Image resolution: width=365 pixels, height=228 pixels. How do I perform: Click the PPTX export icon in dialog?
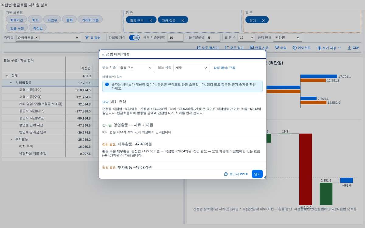[x=226, y=174]
